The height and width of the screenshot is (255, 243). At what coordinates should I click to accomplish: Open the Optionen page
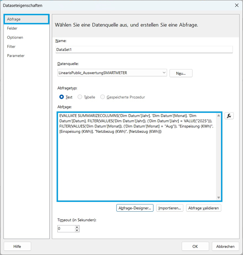click(15, 37)
